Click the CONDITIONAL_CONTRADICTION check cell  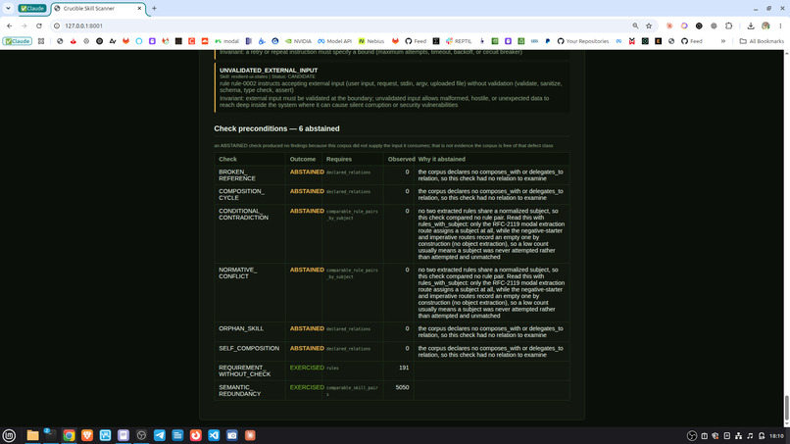tap(250, 234)
